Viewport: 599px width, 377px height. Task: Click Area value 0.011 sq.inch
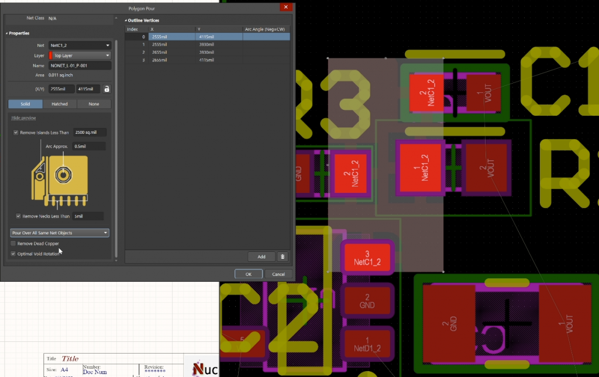[x=60, y=75]
